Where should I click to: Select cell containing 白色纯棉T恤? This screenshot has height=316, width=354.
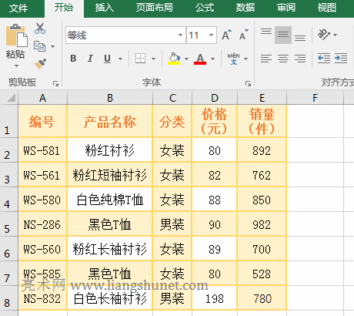pos(110,200)
